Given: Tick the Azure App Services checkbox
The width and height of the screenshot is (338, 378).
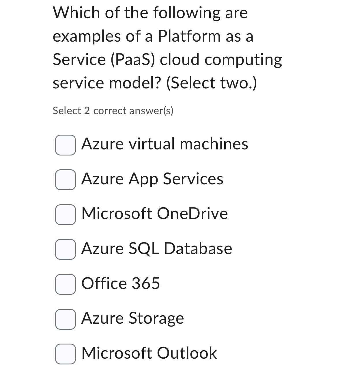Looking at the screenshot, I should coord(66,179).
